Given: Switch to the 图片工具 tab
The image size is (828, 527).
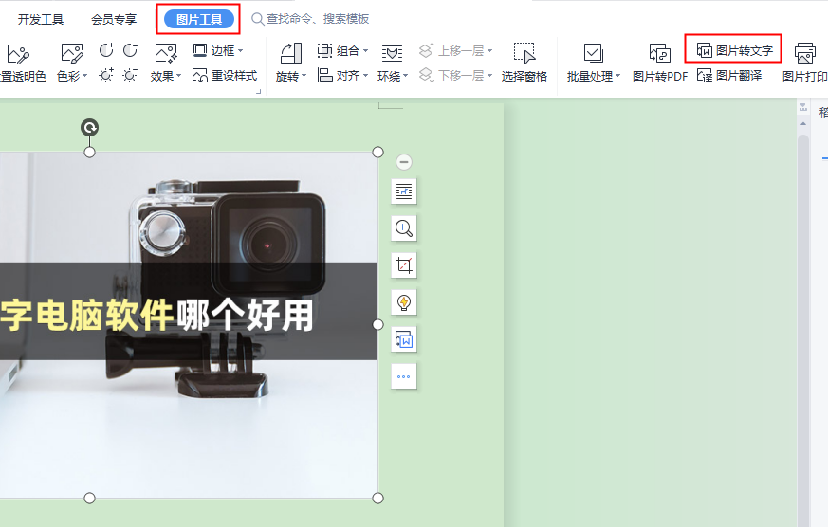Looking at the screenshot, I should [199, 20].
